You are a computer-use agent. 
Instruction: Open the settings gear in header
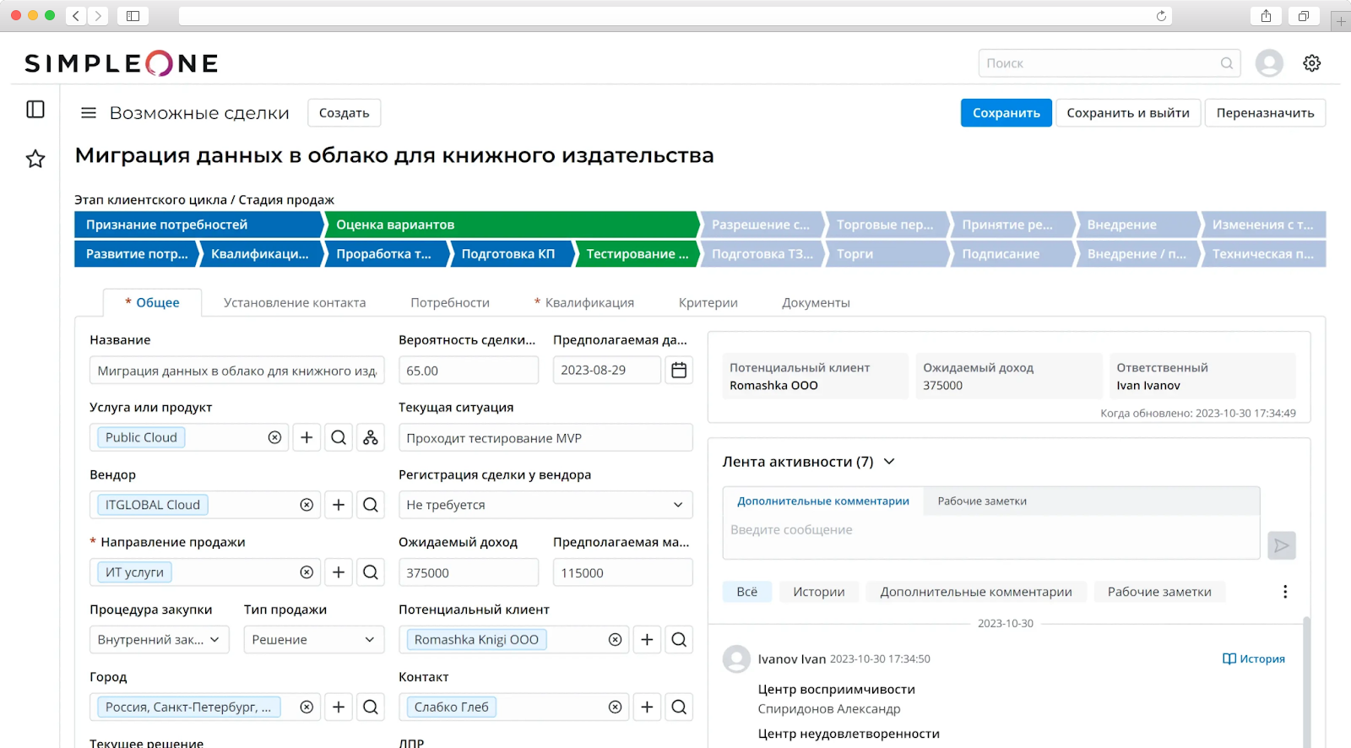tap(1311, 63)
